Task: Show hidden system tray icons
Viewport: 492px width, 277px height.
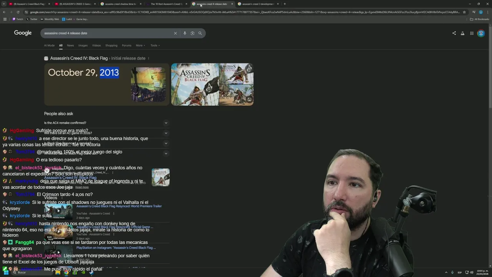Action: point(446,272)
